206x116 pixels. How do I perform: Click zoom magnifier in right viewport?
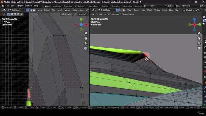click(x=199, y=34)
